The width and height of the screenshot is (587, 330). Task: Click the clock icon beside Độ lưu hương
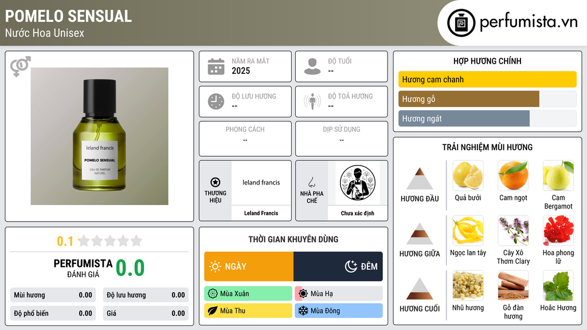[216, 102]
